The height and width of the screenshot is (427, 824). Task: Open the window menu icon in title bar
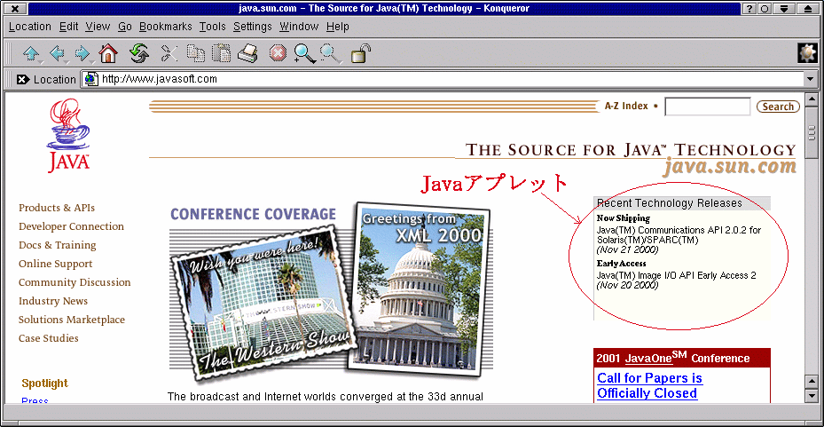[x=16, y=8]
